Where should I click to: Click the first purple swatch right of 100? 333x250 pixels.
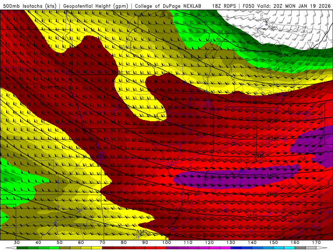click(172, 248)
